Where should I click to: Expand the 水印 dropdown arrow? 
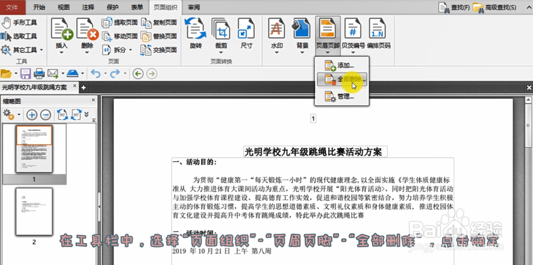pyautogui.click(x=276, y=52)
